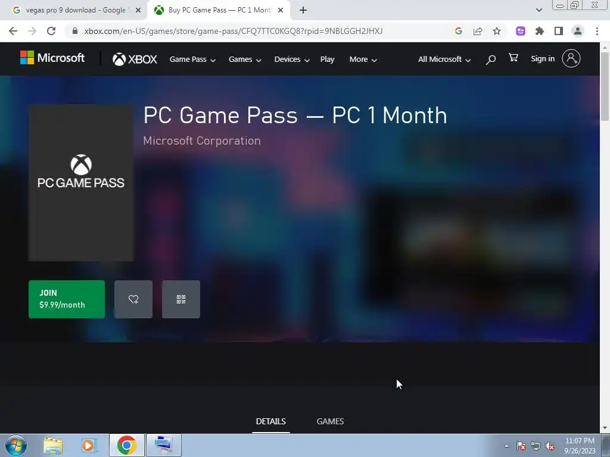Viewport: 610px width, 457px height.
Task: Open the Play link in the Xbox navigation
Action: pyautogui.click(x=327, y=60)
